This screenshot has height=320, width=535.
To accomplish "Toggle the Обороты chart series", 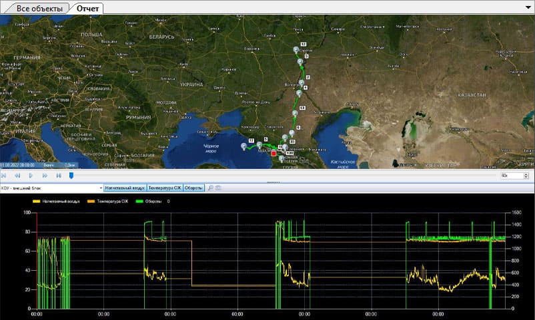I will [x=193, y=188].
